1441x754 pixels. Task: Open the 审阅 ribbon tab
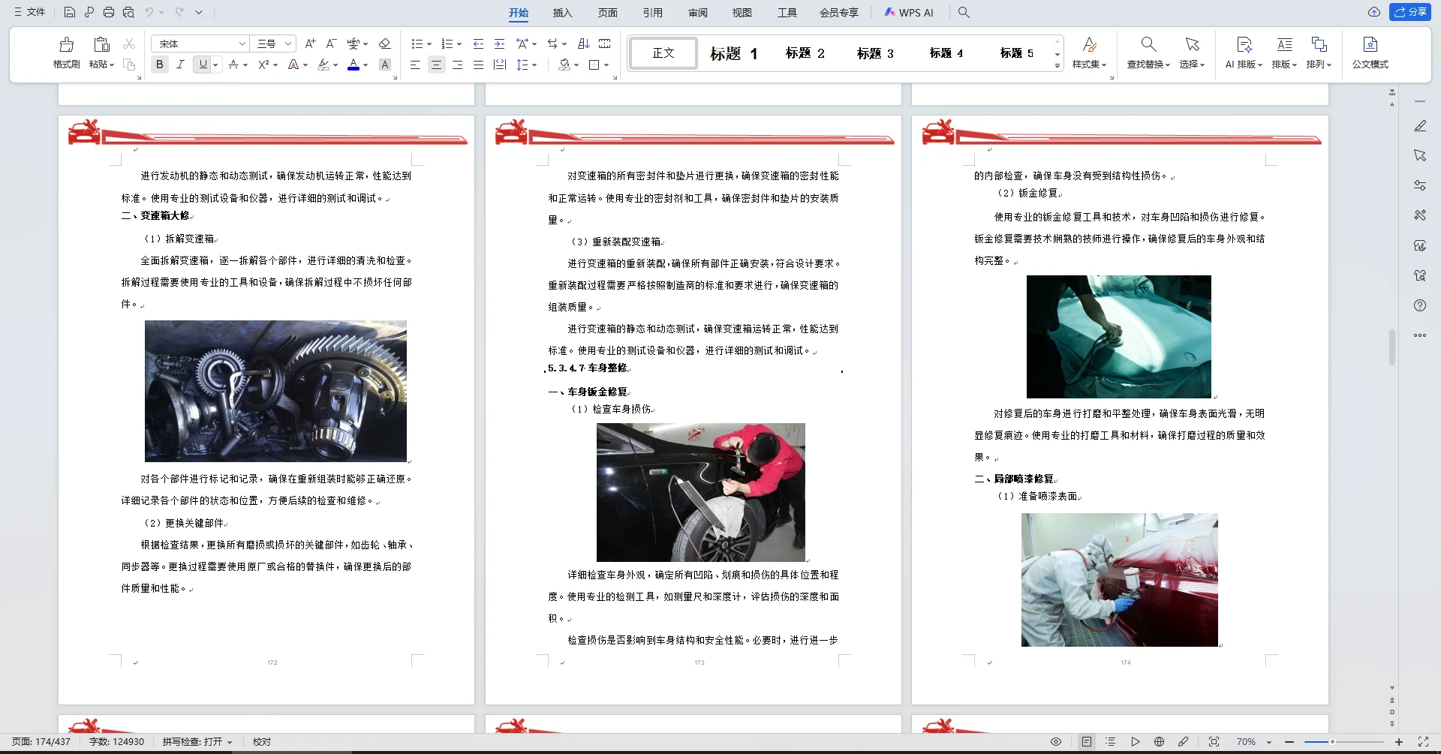(698, 13)
